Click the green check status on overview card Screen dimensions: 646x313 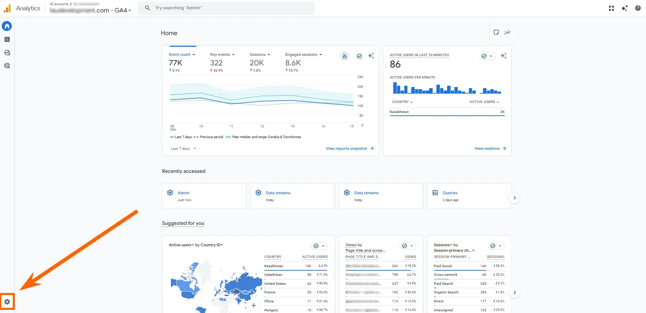click(359, 56)
